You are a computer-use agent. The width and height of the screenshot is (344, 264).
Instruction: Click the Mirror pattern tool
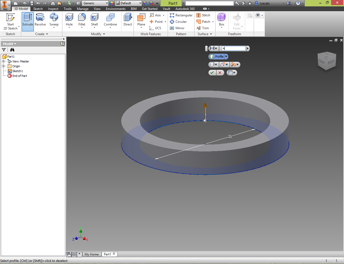click(177, 28)
